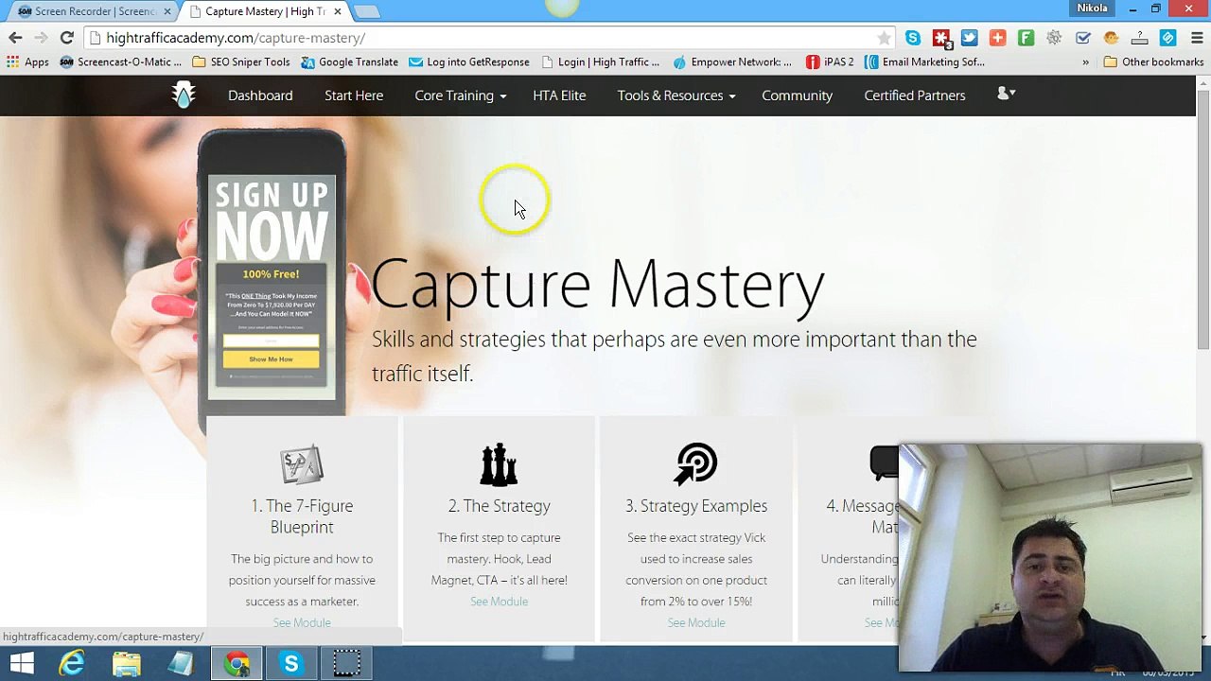Click the green F extension icon
Screen dimensions: 1211x681
point(1026,38)
